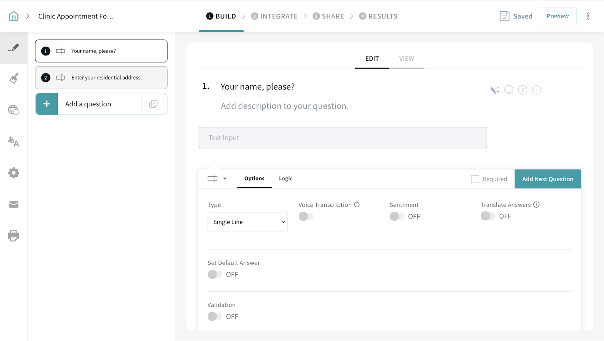Duplicate question icon beside Add a question
The width and height of the screenshot is (604, 341).
coord(153,104)
